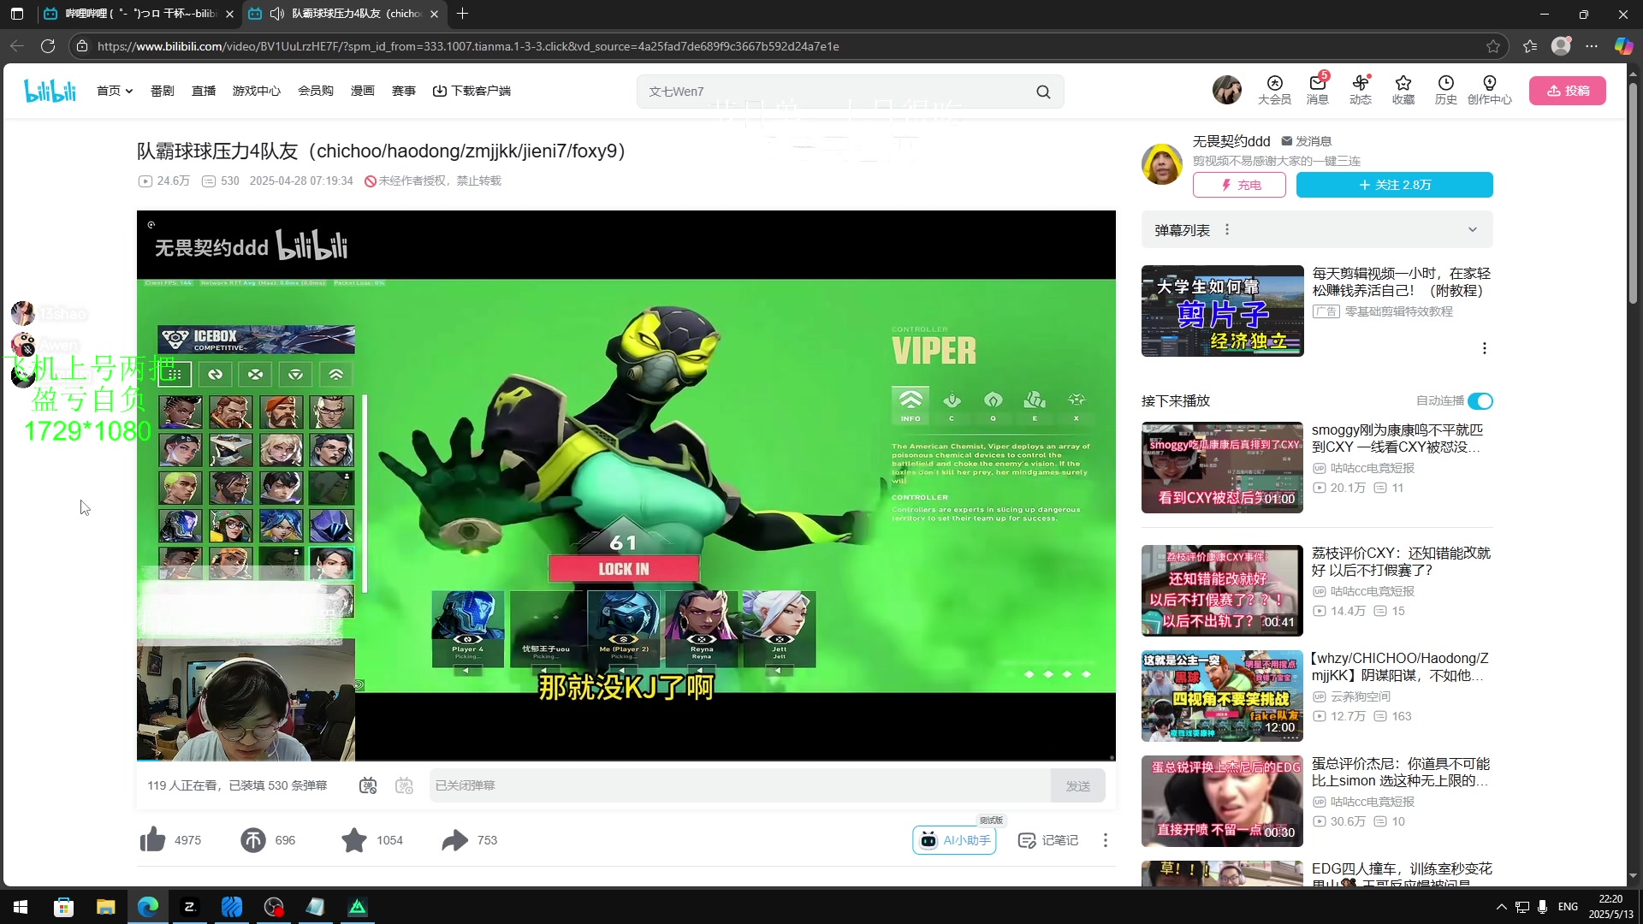Open 荔枝评价CXY video thumbnail
This screenshot has height=924, width=1643.
coord(1222,591)
